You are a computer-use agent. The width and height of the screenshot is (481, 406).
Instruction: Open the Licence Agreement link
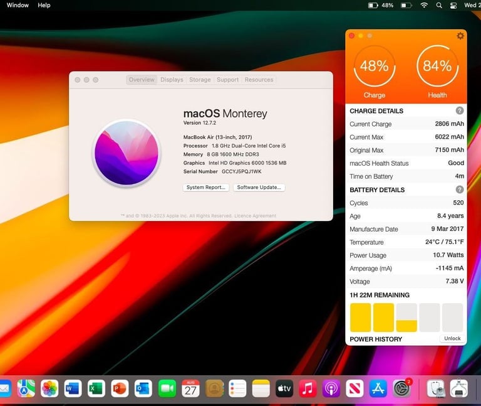click(256, 216)
